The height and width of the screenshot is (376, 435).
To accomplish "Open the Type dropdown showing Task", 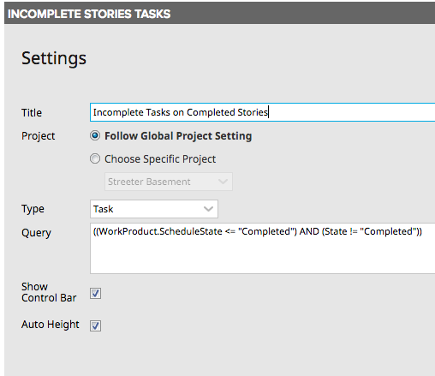I will pos(154,209).
